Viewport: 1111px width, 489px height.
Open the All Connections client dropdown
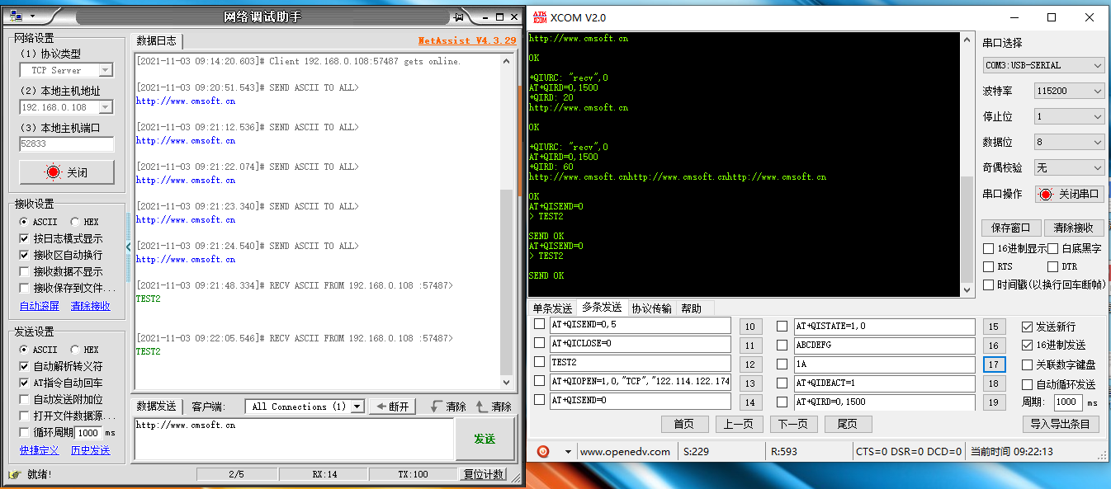[358, 406]
